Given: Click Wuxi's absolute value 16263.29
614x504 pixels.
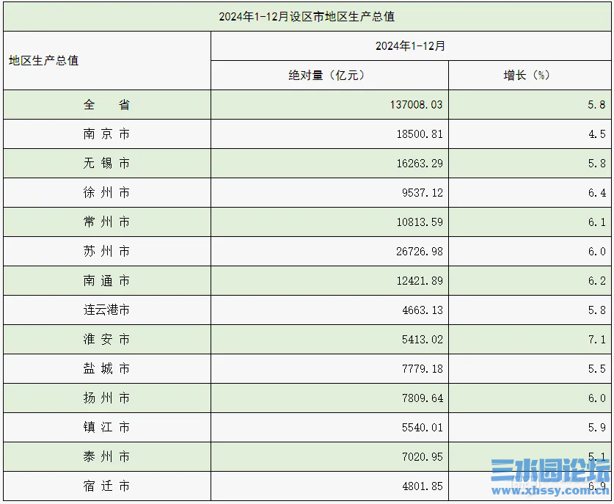Looking at the screenshot, I should 419,164.
